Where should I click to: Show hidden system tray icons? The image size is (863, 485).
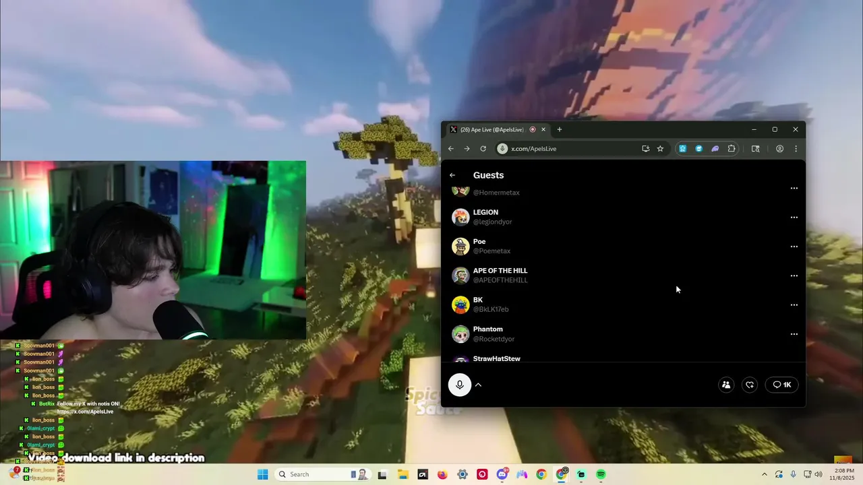[764, 474]
